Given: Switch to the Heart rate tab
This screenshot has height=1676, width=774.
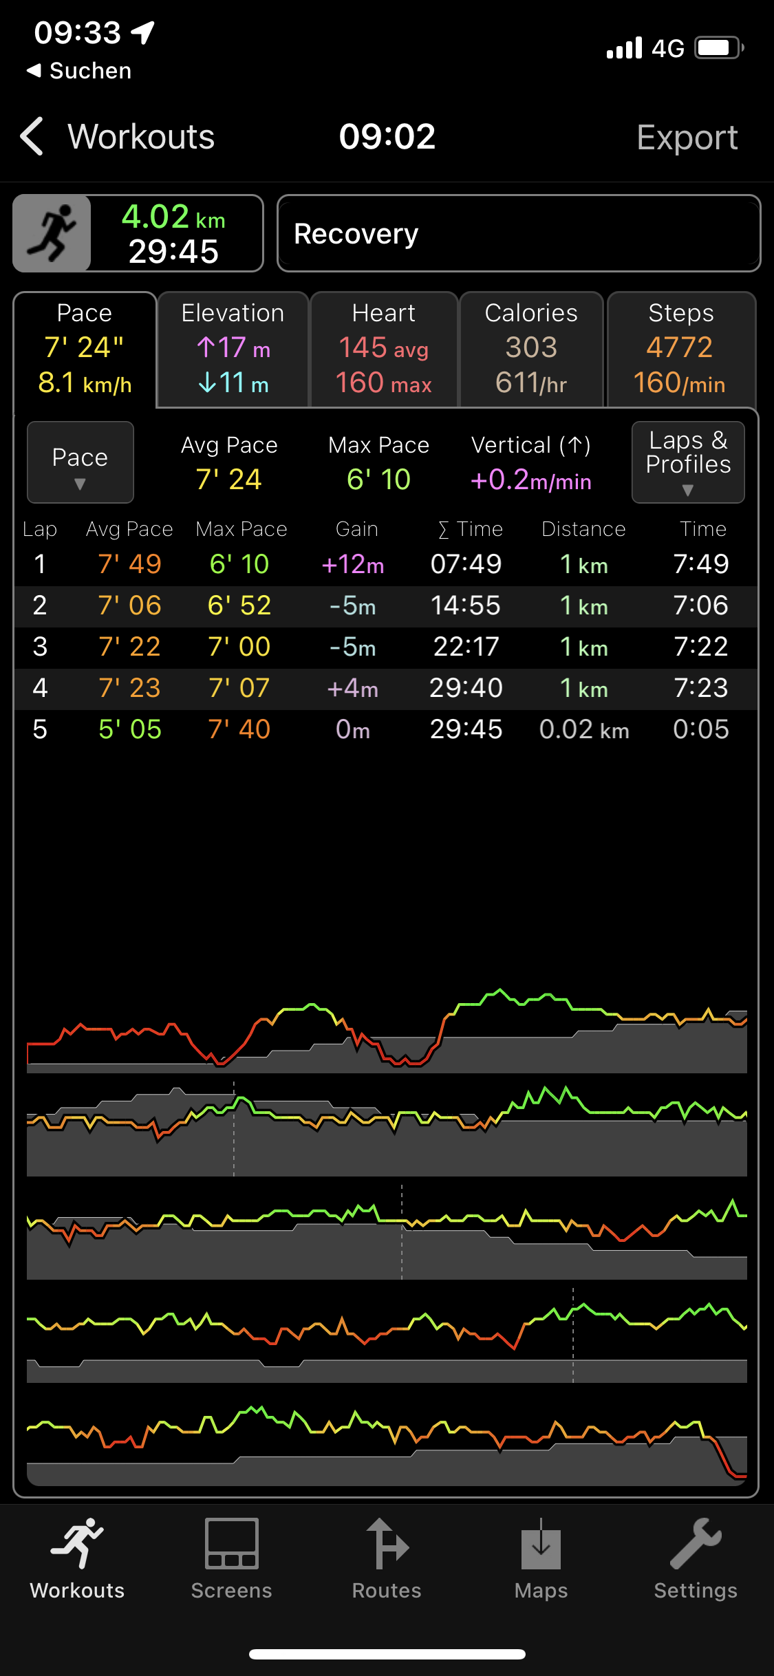Looking at the screenshot, I should click(x=384, y=350).
